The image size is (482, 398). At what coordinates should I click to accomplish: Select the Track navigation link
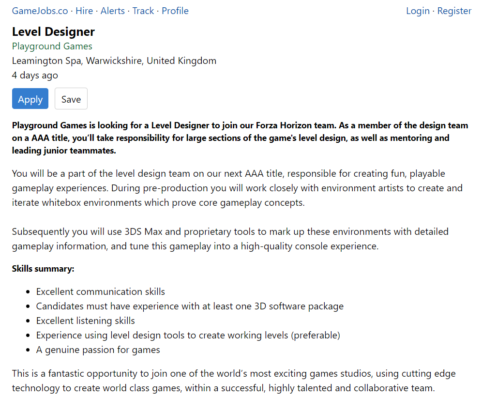tap(143, 11)
